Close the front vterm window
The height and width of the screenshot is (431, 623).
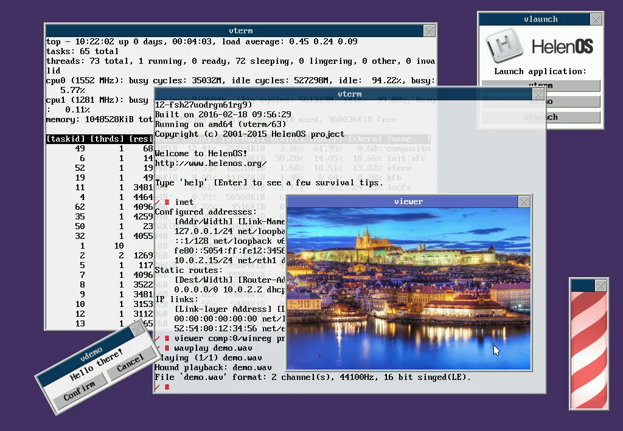(x=538, y=94)
